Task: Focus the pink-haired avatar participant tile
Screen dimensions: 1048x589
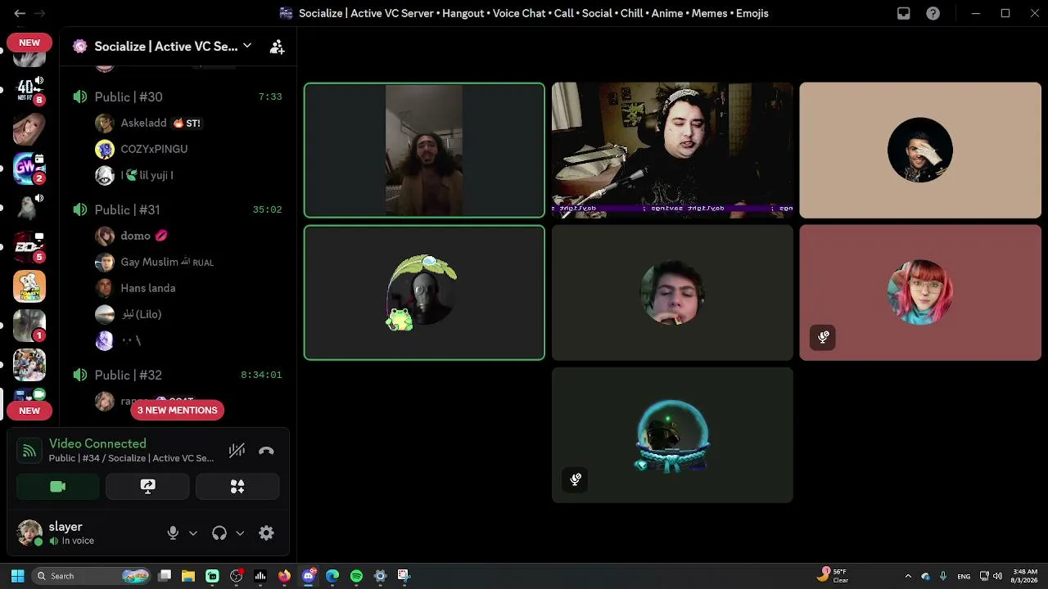Action: 920,293
